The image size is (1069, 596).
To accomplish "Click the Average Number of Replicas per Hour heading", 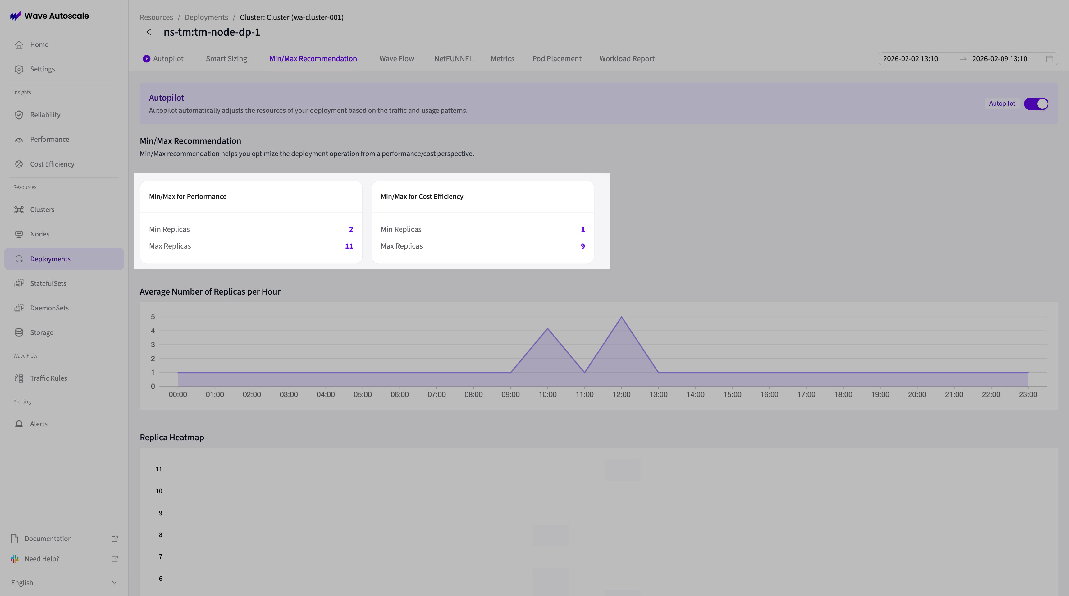I will click(x=210, y=292).
